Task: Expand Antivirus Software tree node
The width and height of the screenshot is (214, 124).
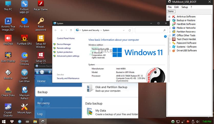Action: [169, 17]
